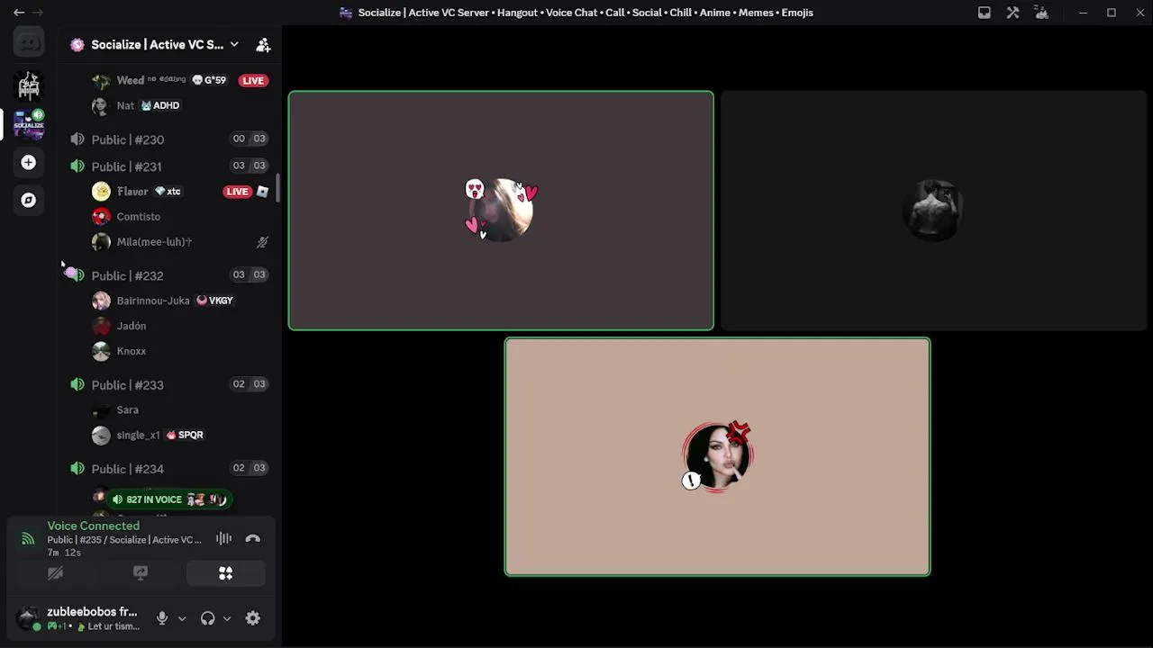Open Voice Connected channel details

pyautogui.click(x=94, y=526)
